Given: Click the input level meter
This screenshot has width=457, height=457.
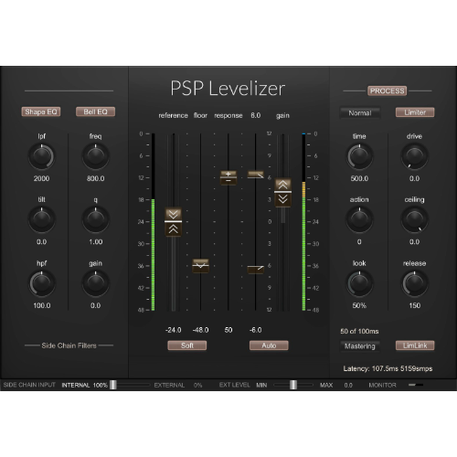Looking at the screenshot, I should click(x=153, y=222).
